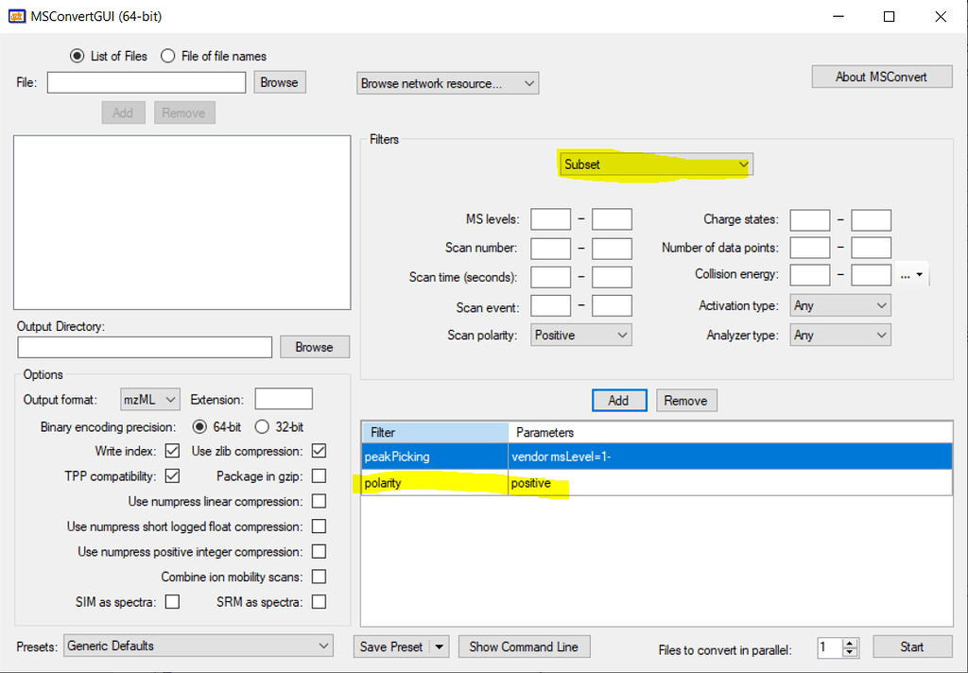
Task: Click the Output Directory input field
Action: (x=145, y=347)
